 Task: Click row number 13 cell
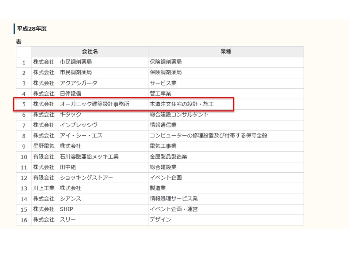(24, 188)
